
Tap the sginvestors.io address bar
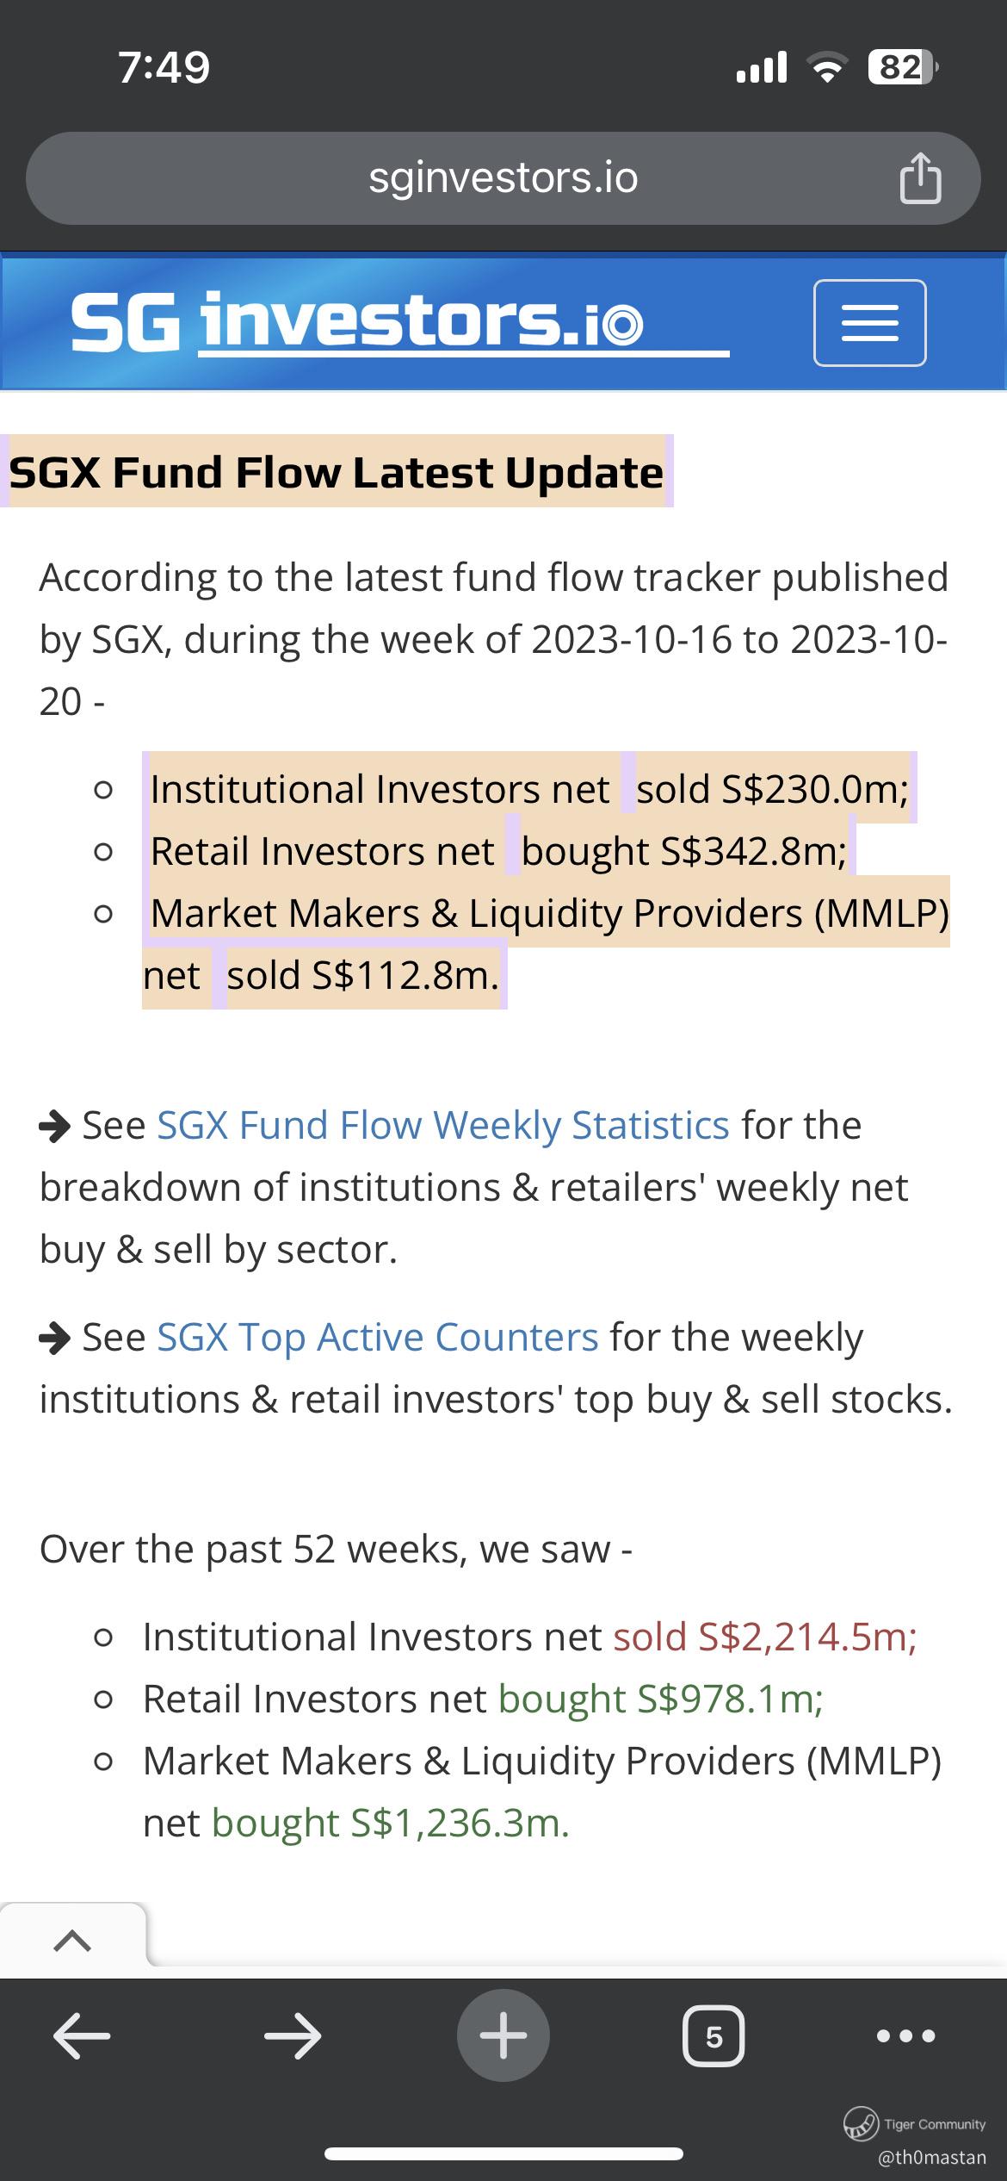504,178
